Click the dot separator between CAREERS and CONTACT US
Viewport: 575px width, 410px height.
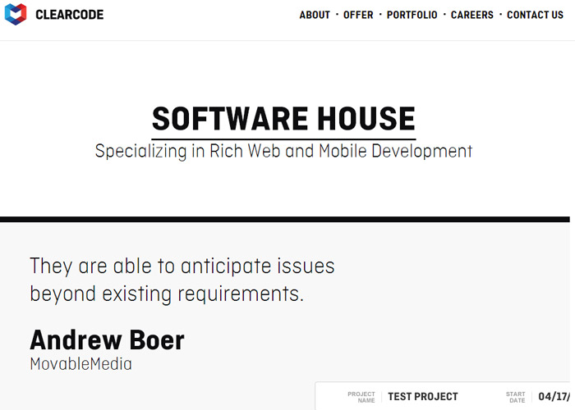500,15
